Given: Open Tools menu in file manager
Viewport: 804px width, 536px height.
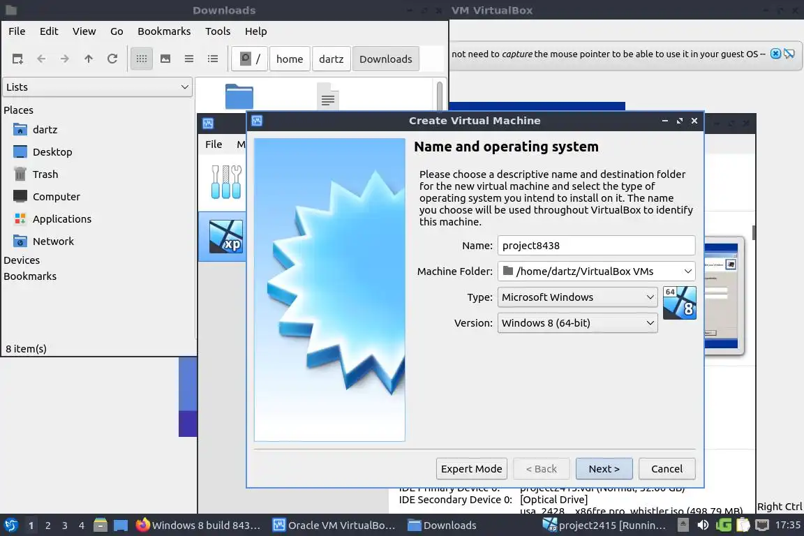Looking at the screenshot, I should tap(218, 31).
